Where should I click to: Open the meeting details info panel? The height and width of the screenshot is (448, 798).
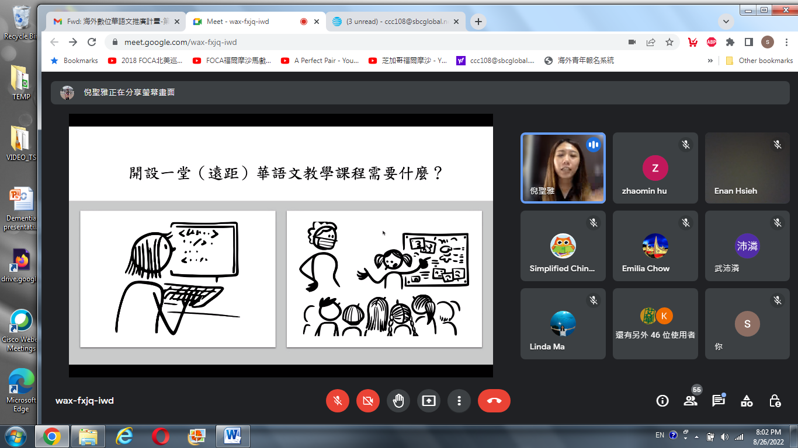pos(662,401)
